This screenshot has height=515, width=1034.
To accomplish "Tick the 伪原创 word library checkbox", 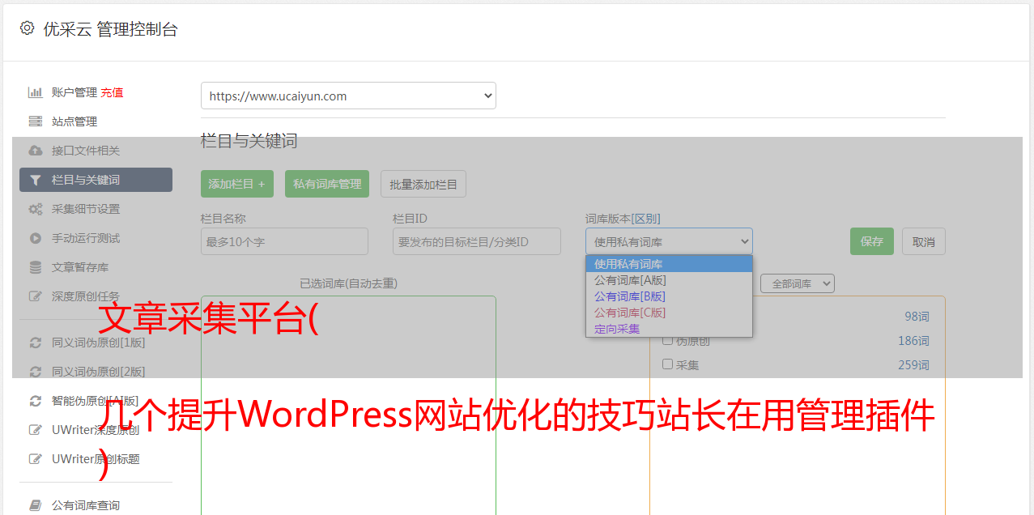I will [668, 340].
